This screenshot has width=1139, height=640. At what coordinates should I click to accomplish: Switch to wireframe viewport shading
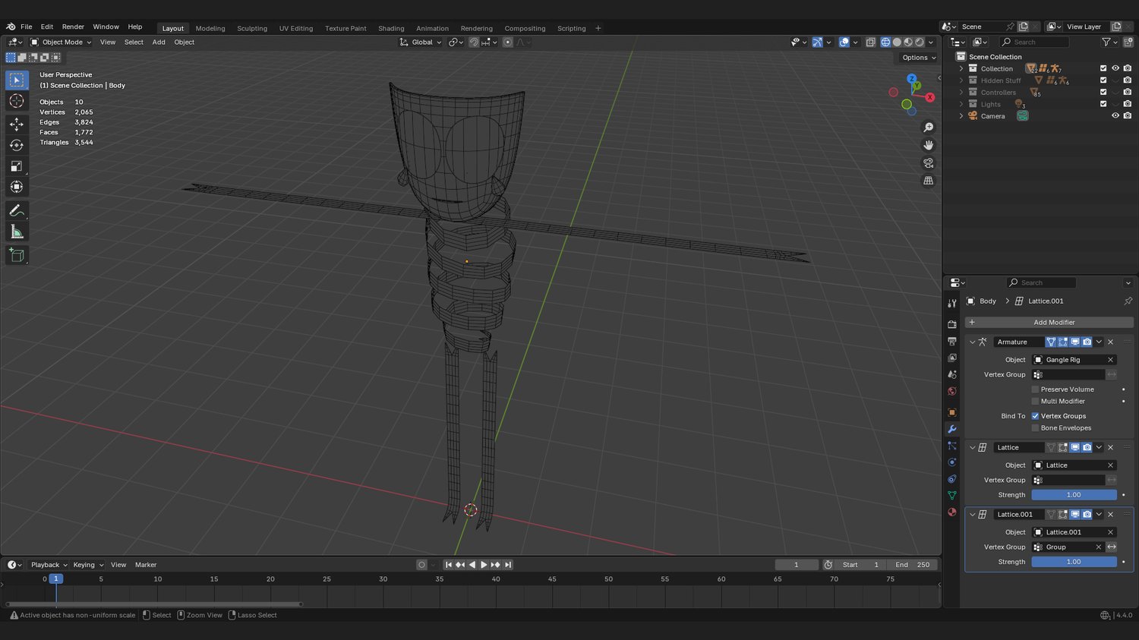tap(885, 43)
